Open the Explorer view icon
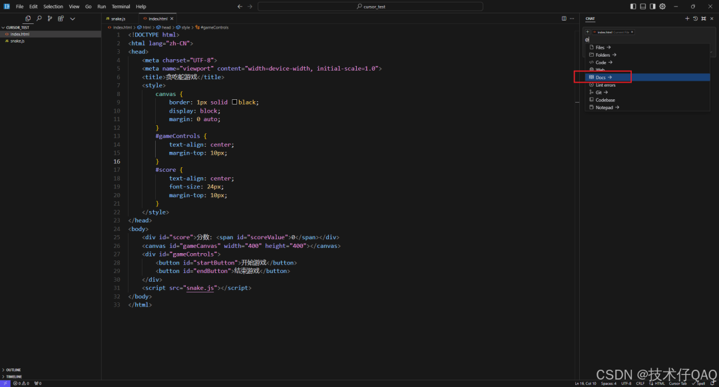 click(28, 19)
